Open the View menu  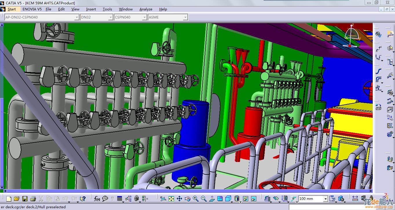pyautogui.click(x=75, y=9)
